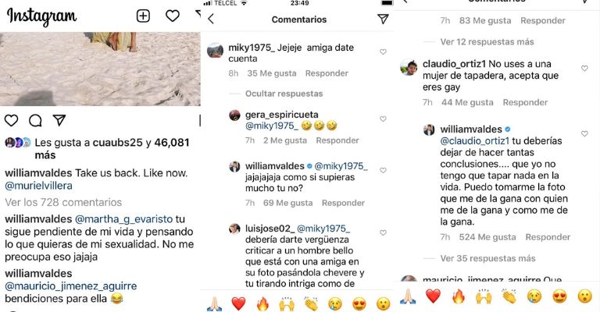The width and height of the screenshot is (600, 312).
Task: Share the post via paper plane icon
Action: coord(59,120)
